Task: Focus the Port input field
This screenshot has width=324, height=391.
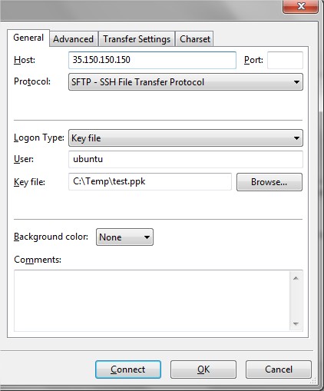Action: 285,60
